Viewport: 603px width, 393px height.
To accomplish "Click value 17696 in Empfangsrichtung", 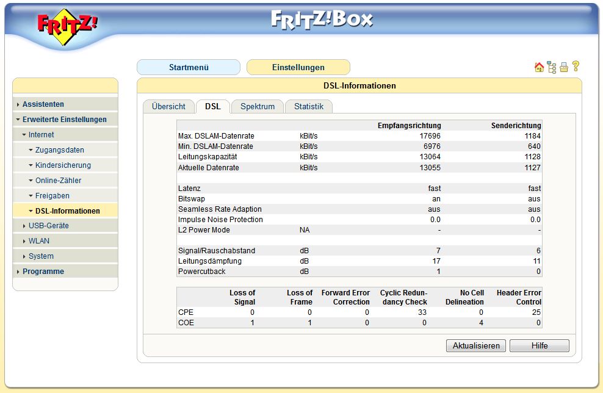I will coord(430,136).
